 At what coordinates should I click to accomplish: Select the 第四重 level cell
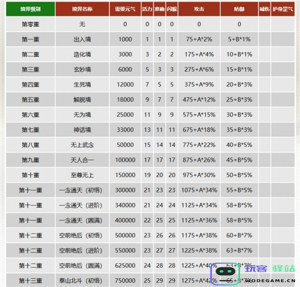click(31, 85)
